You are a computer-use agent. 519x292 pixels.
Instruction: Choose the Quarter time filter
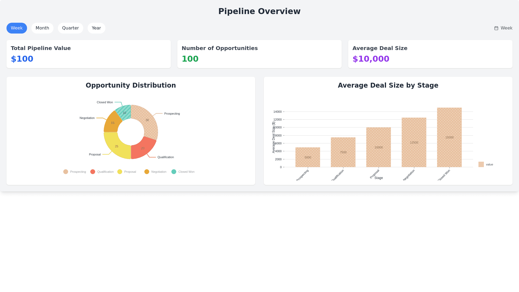[x=70, y=28]
